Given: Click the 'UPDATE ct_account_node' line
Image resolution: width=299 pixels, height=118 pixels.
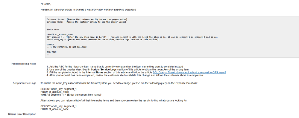Looking at the screenshot, I should (x=60, y=34).
